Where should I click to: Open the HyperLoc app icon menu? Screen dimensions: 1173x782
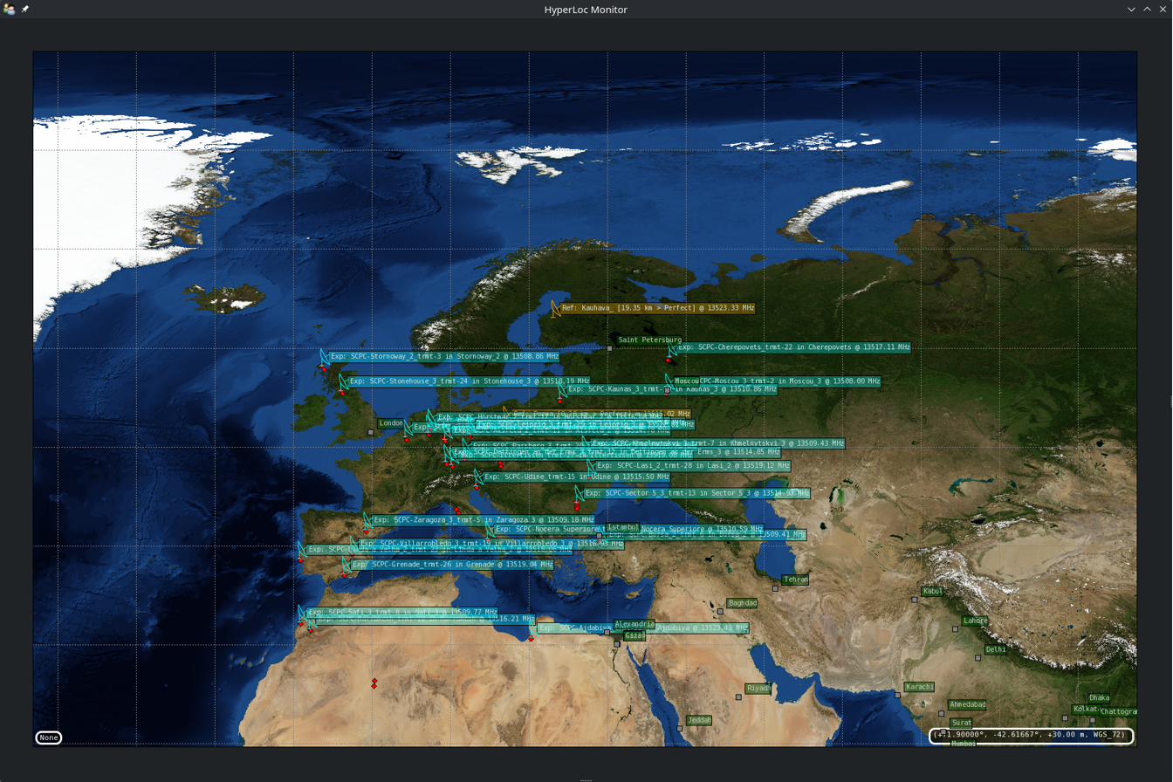pos(9,9)
